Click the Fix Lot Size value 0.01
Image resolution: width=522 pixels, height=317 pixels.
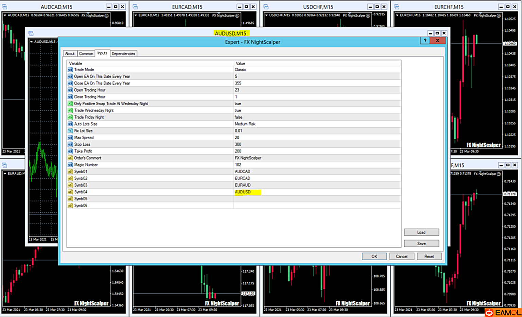[x=238, y=131]
